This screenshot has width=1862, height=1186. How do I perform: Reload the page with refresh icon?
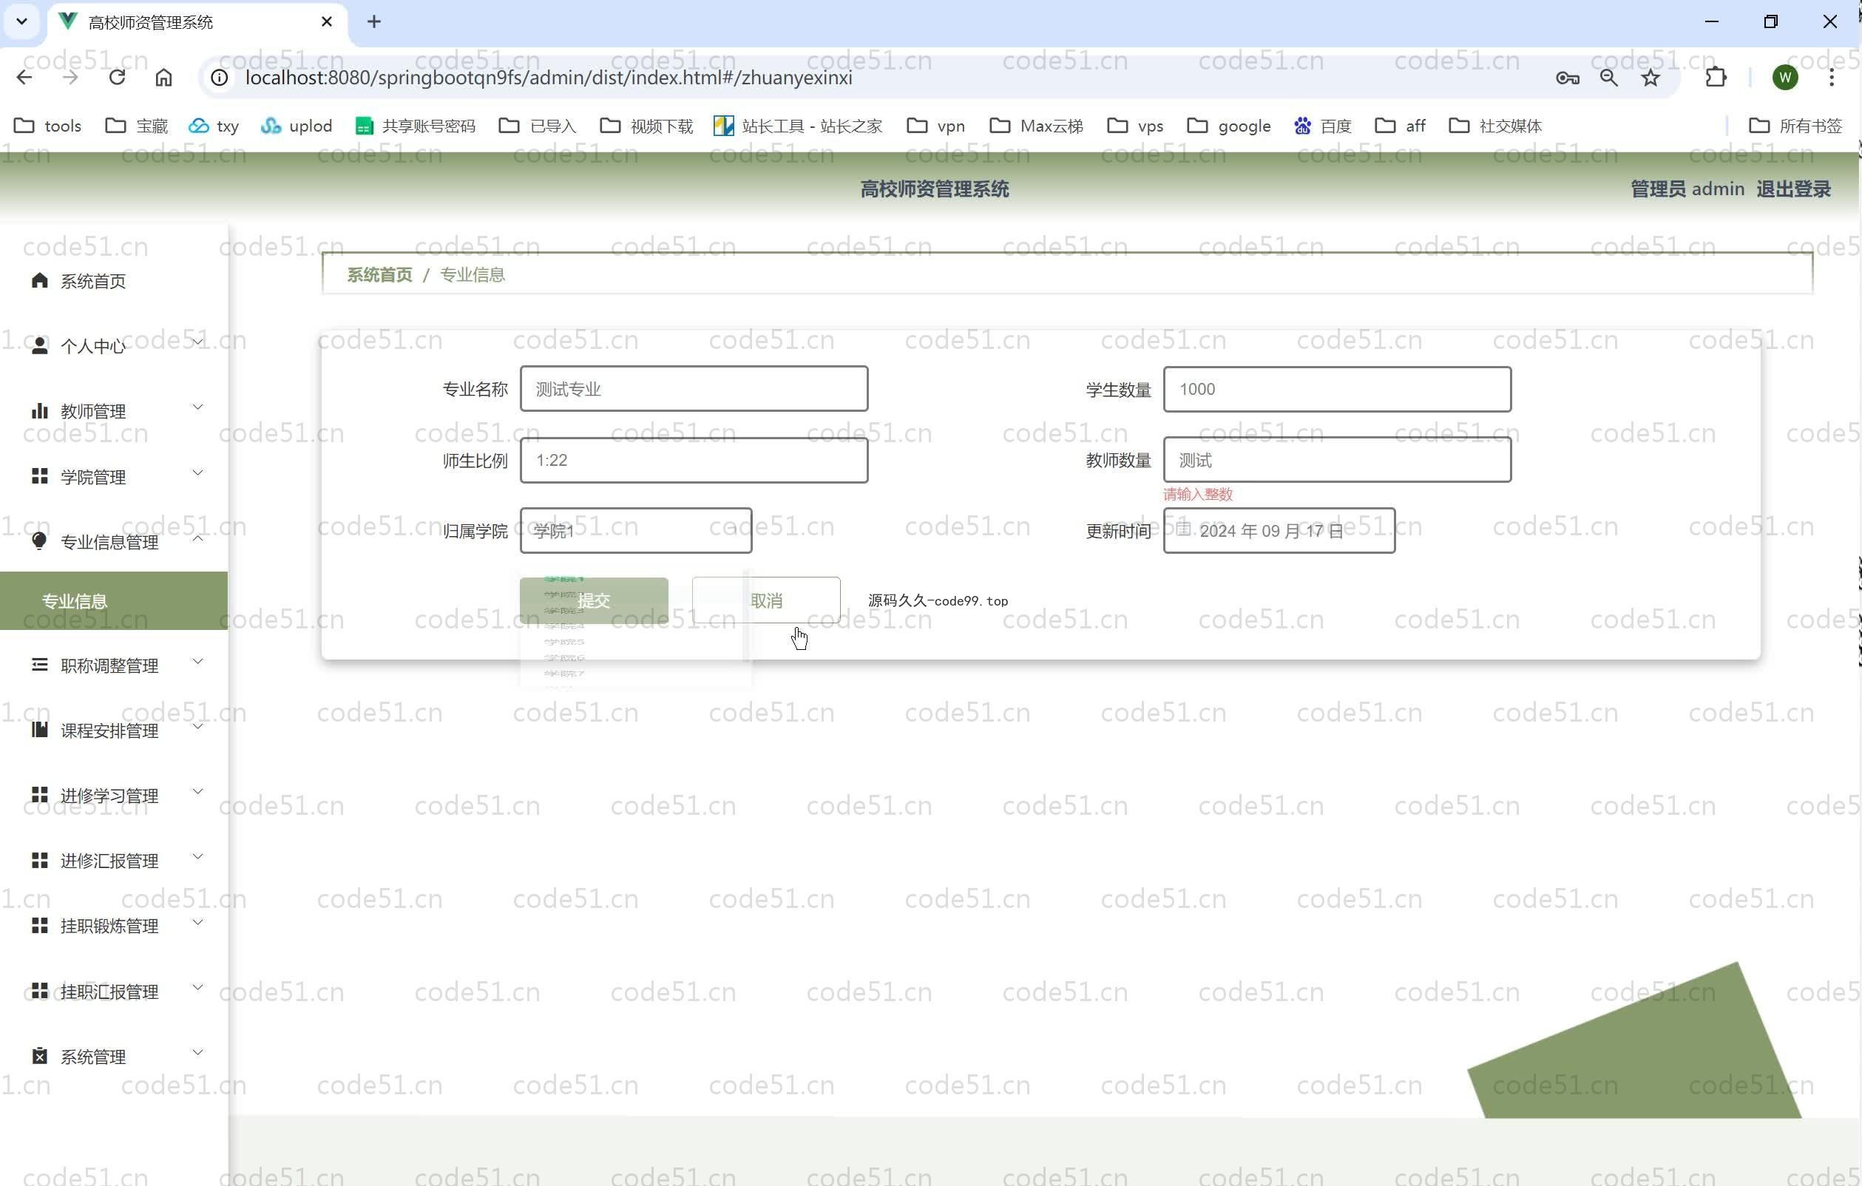tap(117, 78)
